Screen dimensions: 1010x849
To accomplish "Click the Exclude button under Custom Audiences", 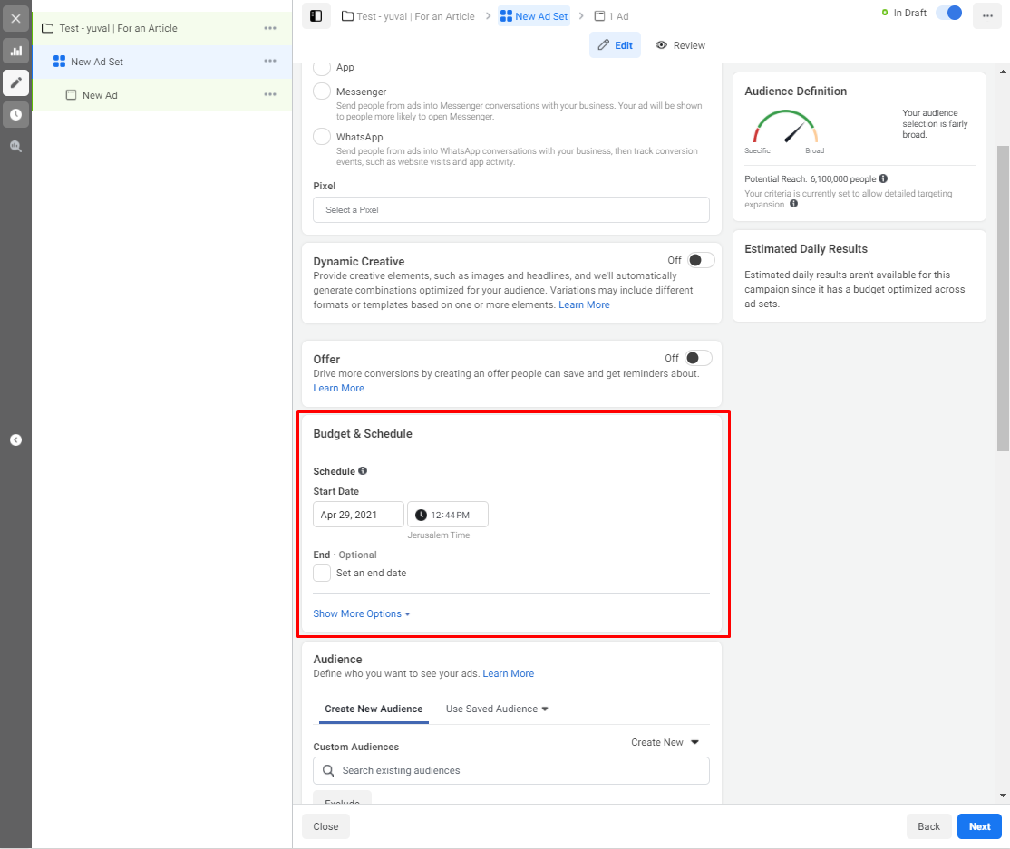I will pyautogui.click(x=342, y=798).
